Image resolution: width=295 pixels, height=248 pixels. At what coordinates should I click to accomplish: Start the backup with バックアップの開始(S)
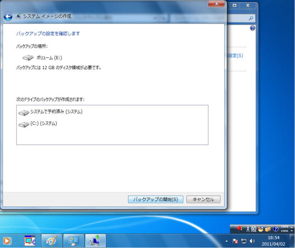click(155, 199)
